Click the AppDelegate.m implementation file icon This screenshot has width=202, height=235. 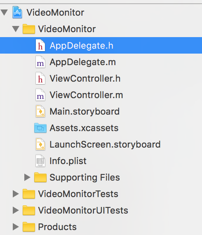[x=40, y=62]
